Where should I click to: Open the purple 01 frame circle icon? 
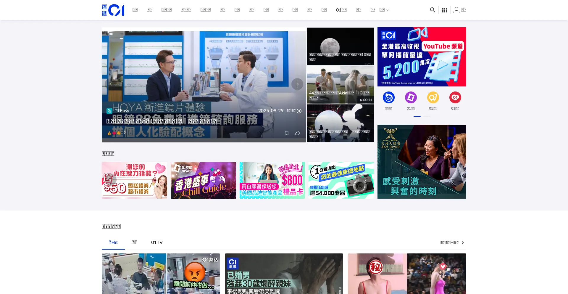click(x=411, y=97)
